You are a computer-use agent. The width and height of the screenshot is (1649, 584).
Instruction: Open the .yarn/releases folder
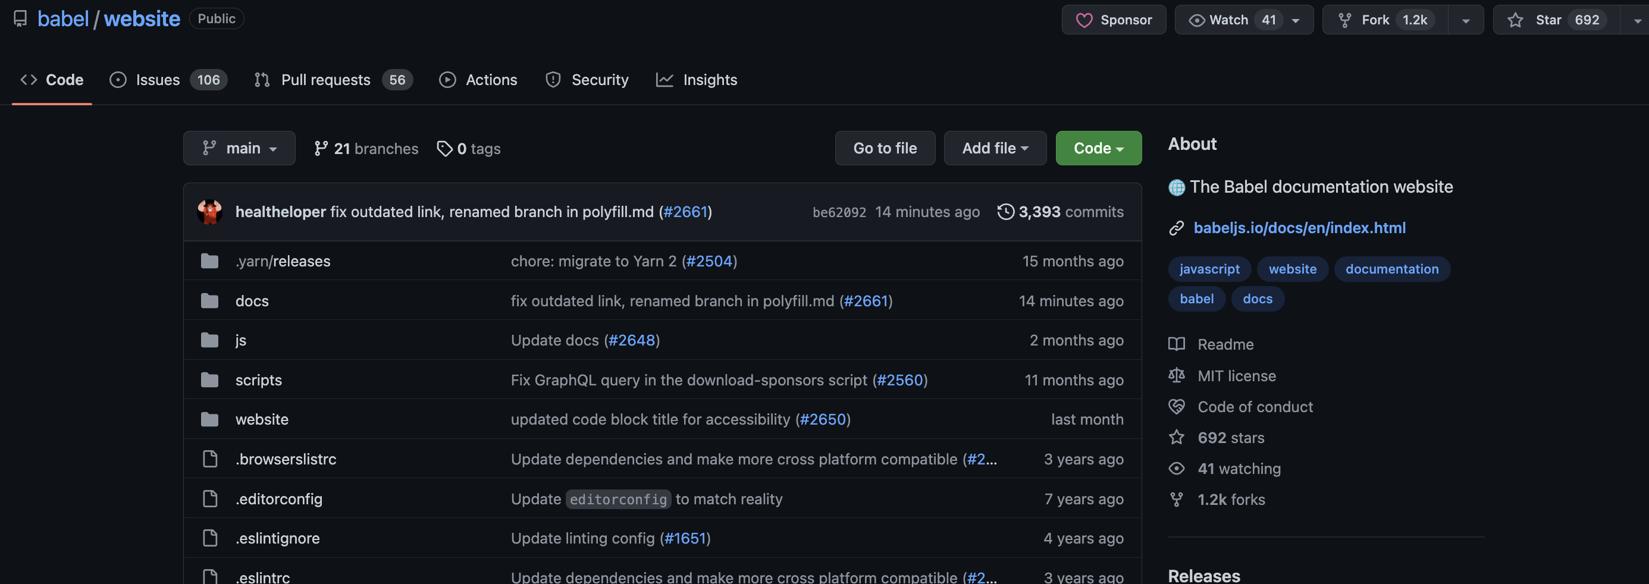pyautogui.click(x=283, y=261)
